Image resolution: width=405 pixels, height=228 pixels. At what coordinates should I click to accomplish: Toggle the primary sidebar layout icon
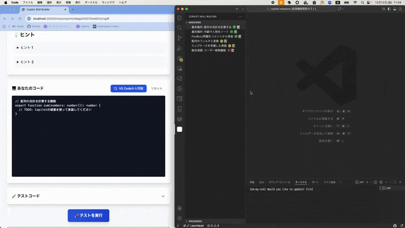389,9
